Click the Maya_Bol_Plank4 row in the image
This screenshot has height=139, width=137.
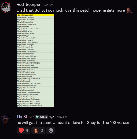pyautogui.click(x=35, y=26)
